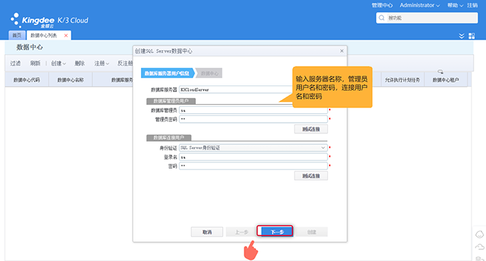Click the Next Step (下一步) button
486x261 pixels.
tap(277, 232)
